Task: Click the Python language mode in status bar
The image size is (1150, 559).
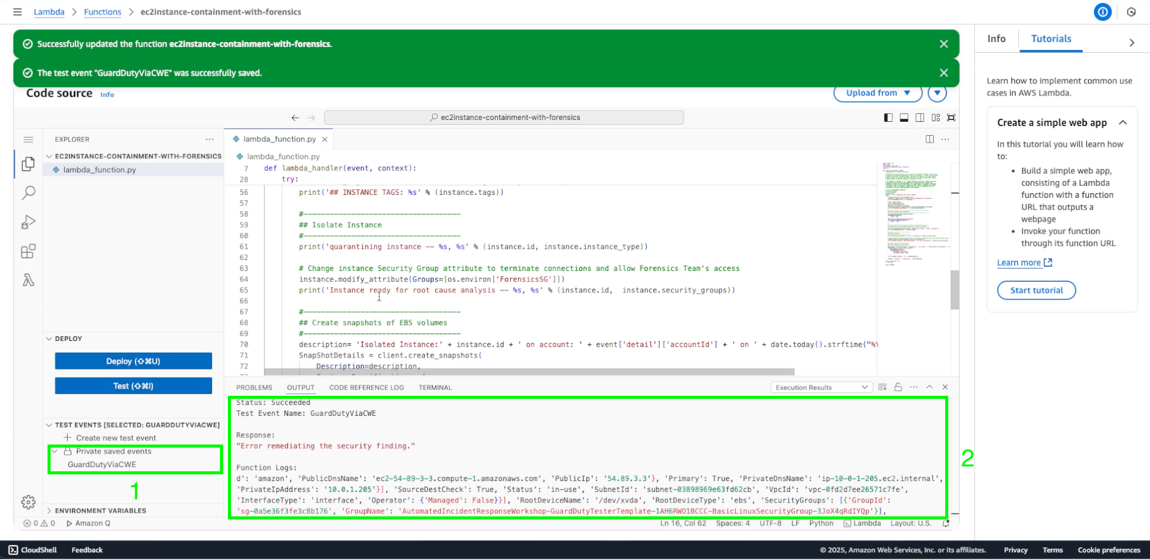Action: 821,523
